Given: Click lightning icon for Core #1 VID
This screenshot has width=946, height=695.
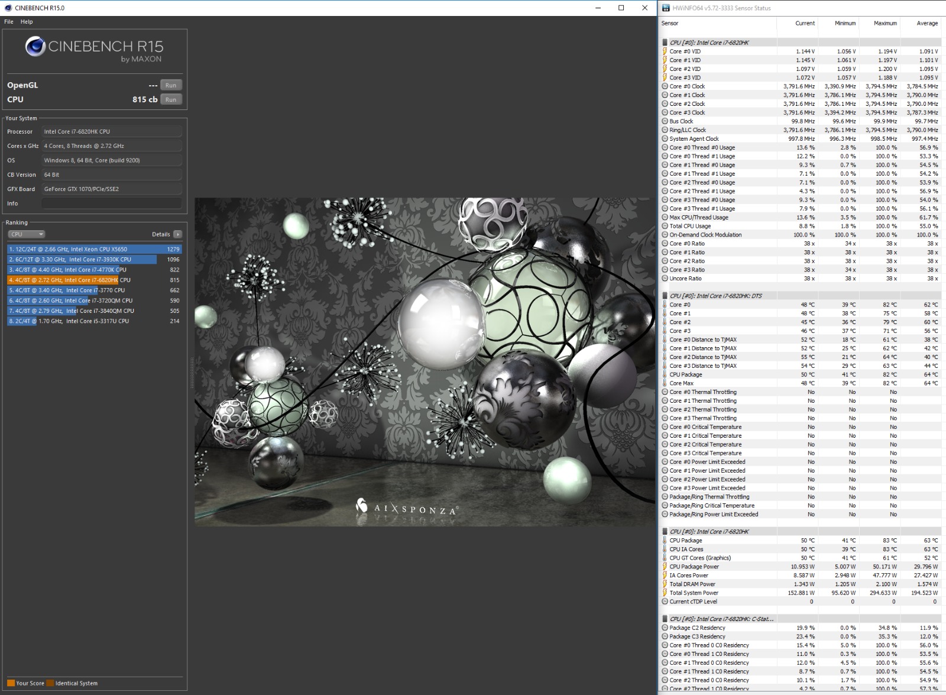Looking at the screenshot, I should tap(665, 60).
